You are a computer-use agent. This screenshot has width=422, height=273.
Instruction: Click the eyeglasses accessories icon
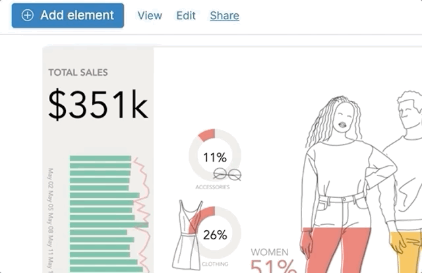[x=227, y=174]
